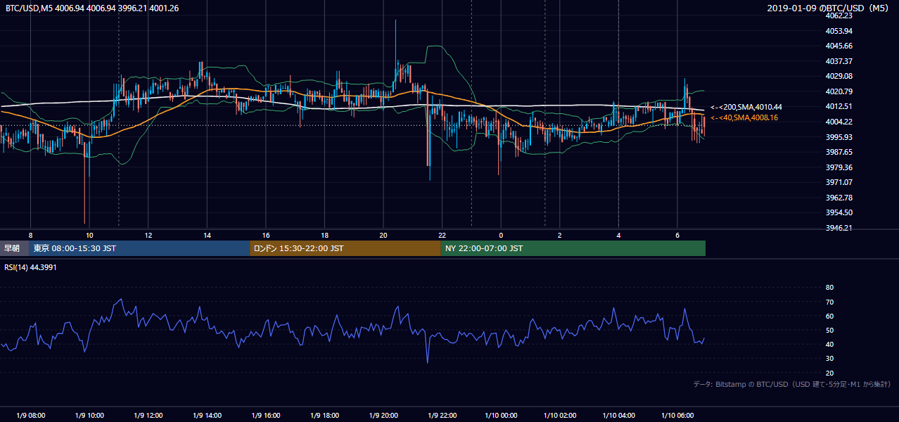
Task: Click the 1/10 00:00 date label
Action: [501, 415]
